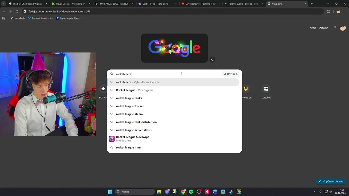Click the microphone tray icon
This screenshot has width=349, height=196.
320,192
